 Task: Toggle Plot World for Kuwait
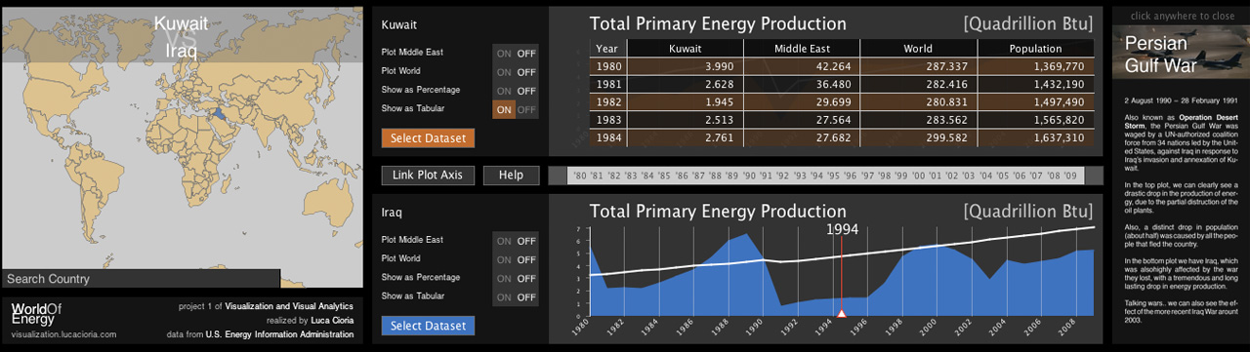pos(516,71)
